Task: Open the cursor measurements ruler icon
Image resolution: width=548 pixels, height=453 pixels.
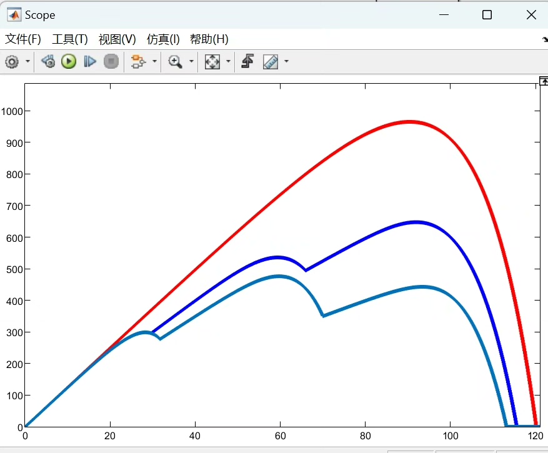Action: (x=271, y=62)
